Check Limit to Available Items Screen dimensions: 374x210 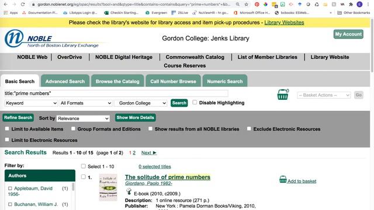(7, 128)
